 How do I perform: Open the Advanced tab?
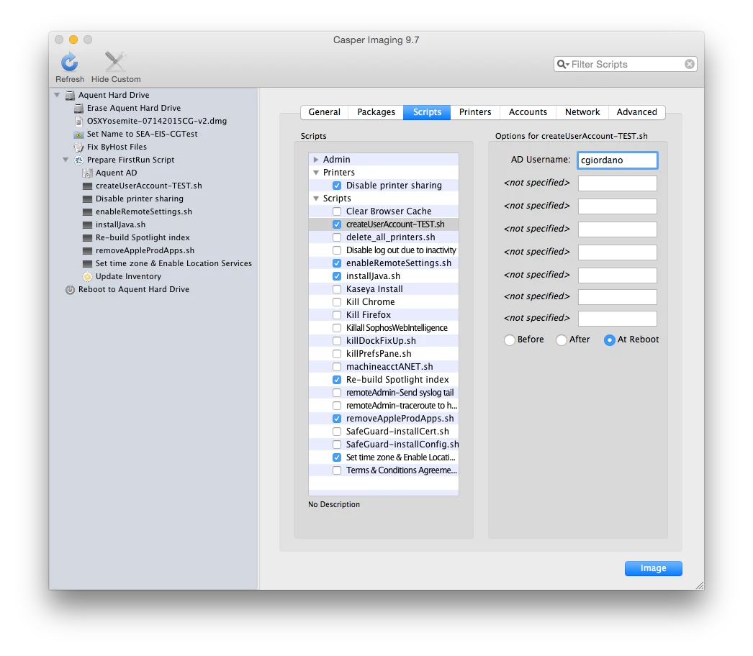[x=637, y=112]
